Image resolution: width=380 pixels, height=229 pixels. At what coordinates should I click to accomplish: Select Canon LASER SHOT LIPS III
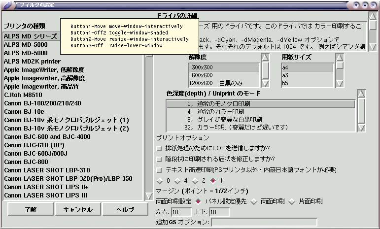click(73, 196)
